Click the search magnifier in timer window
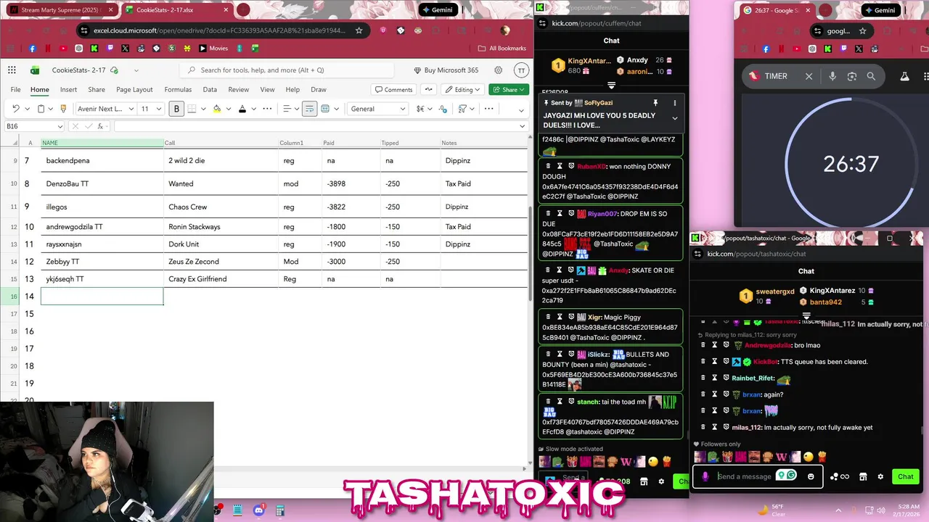This screenshot has height=522, width=929. 871,76
